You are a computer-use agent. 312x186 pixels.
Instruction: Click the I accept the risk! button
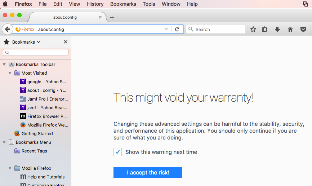point(148,173)
